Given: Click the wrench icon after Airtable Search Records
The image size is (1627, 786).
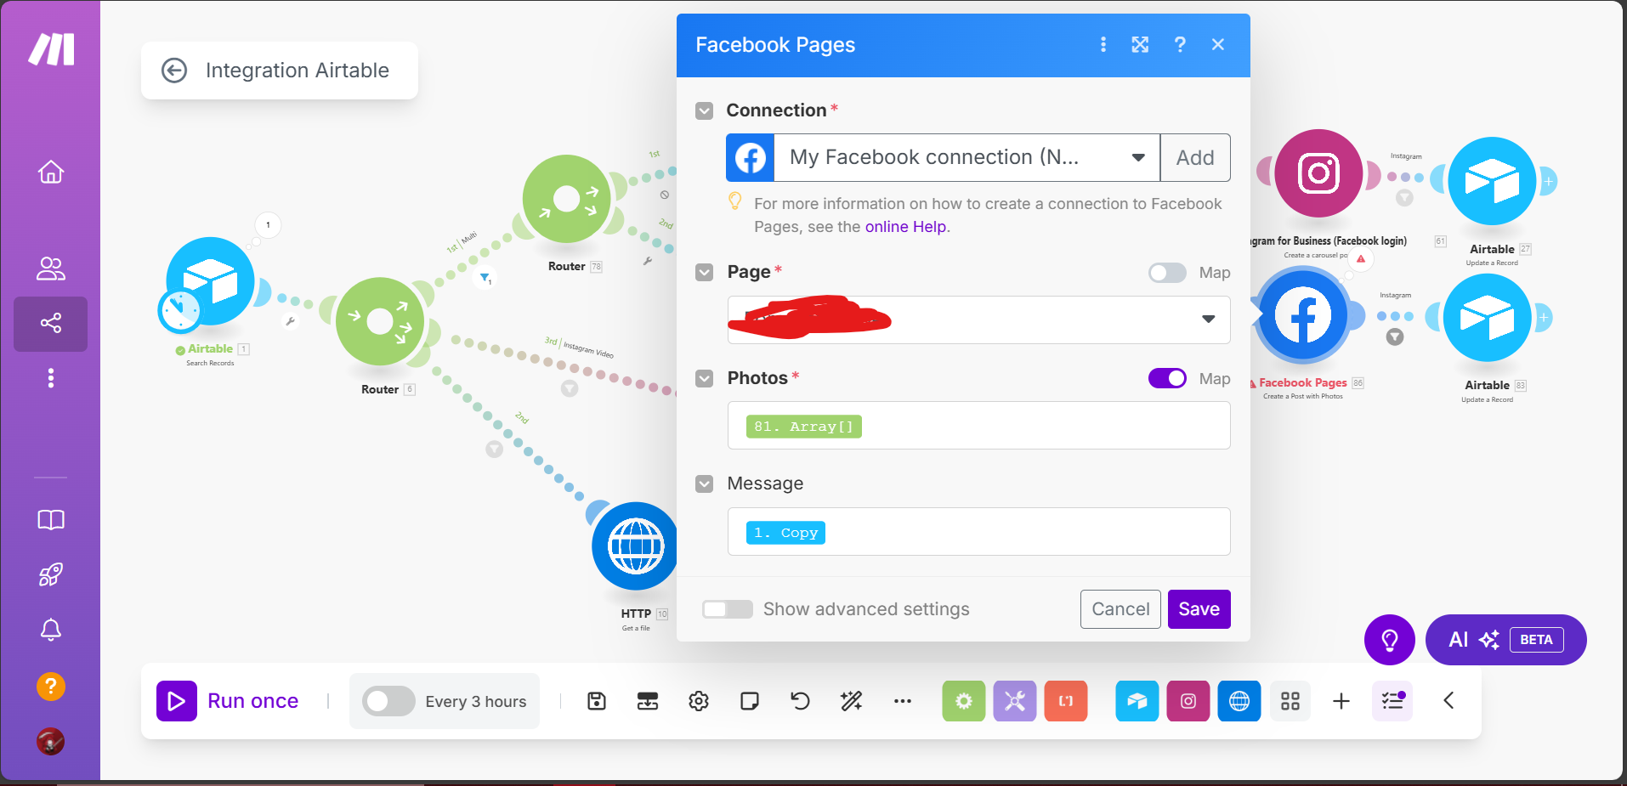Looking at the screenshot, I should [x=291, y=321].
